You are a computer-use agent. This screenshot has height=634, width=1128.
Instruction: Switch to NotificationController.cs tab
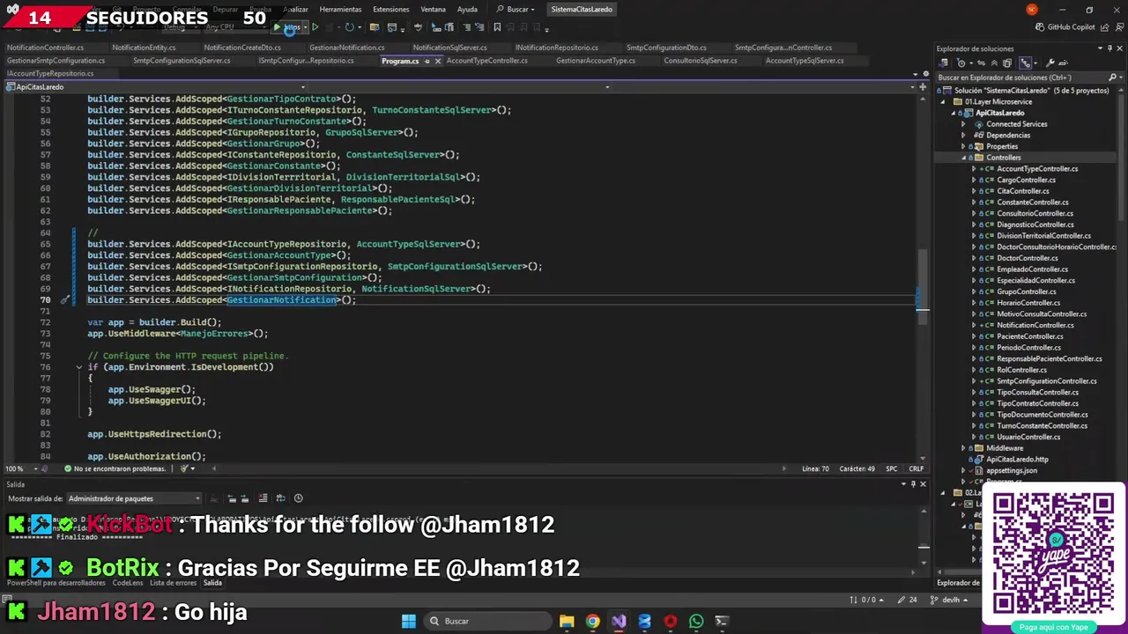(46, 48)
